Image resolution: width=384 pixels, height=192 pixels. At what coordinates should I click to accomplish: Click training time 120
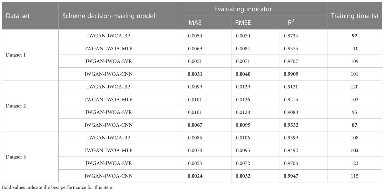pyautogui.click(x=355, y=87)
